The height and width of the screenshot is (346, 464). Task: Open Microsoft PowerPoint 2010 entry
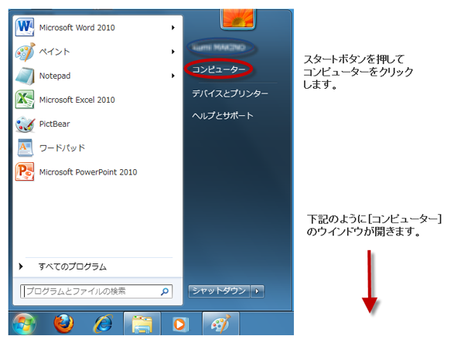click(x=96, y=172)
